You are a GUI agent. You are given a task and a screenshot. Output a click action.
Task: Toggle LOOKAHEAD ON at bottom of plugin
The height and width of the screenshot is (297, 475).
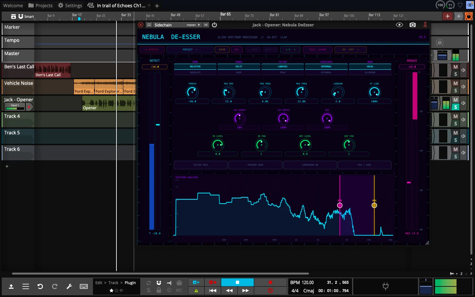click(x=310, y=165)
